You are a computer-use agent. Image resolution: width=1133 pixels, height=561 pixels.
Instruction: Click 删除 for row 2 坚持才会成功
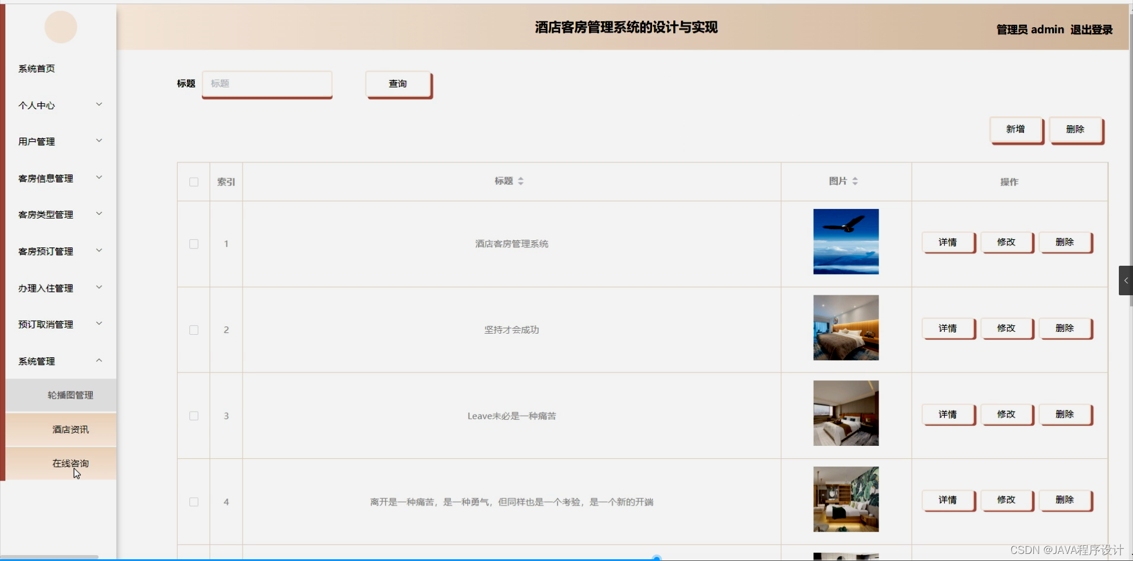pyautogui.click(x=1065, y=328)
